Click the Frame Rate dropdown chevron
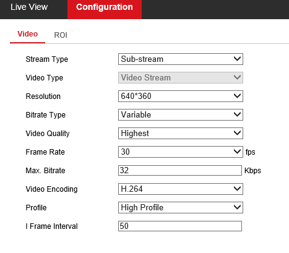 coord(237,152)
